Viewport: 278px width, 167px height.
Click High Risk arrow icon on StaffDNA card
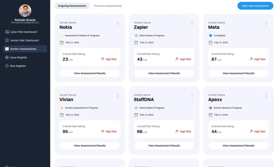tap(177, 132)
